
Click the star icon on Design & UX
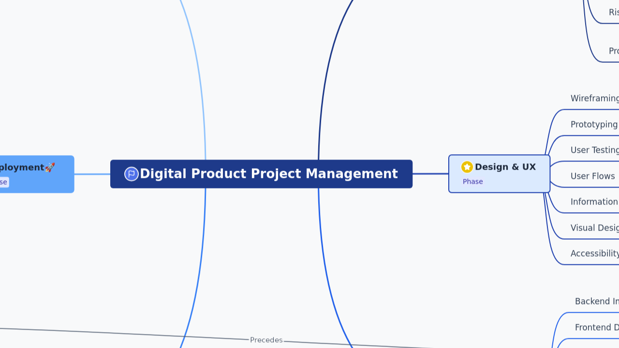(467, 167)
